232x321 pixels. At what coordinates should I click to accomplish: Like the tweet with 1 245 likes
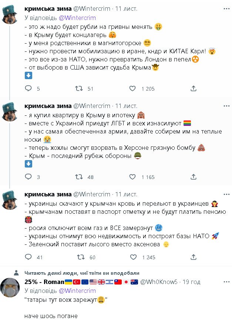tap(132, 257)
